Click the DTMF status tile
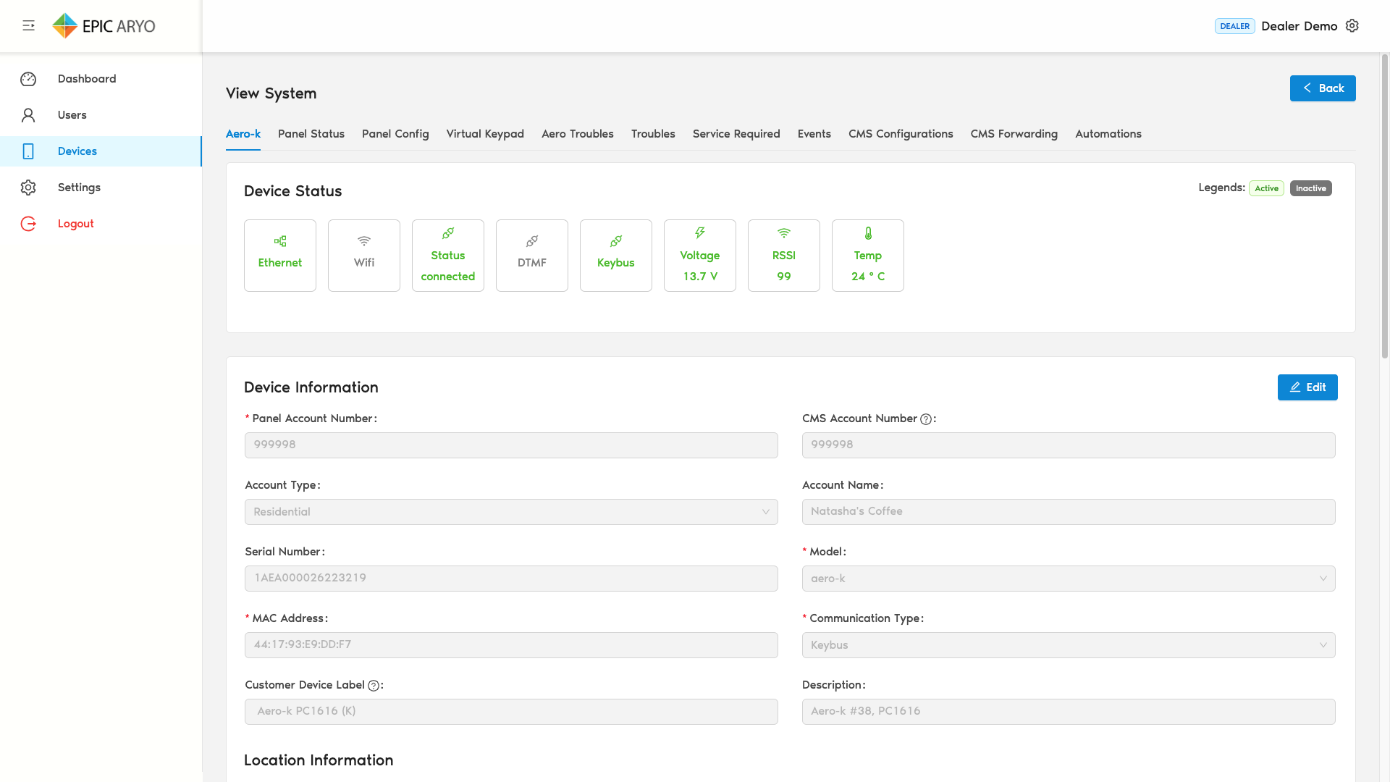 pyautogui.click(x=532, y=256)
